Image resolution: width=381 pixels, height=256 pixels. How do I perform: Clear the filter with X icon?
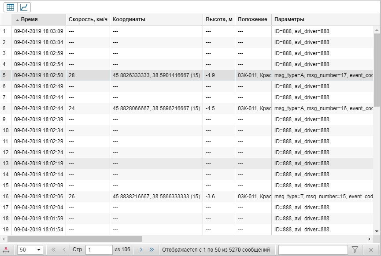(371, 250)
